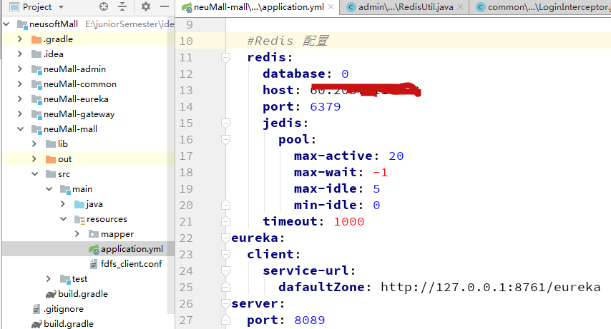Select the neuMall-gateway module row

coord(88,114)
